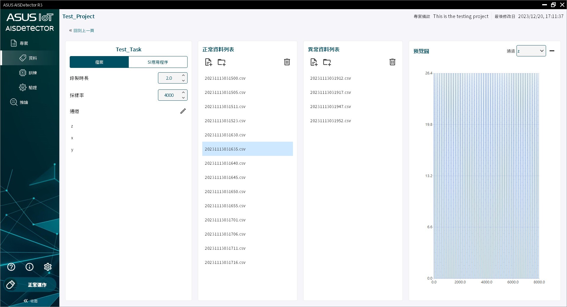Decrease the 採樣率 value with down arrow
This screenshot has width=567, height=307.
[183, 98]
